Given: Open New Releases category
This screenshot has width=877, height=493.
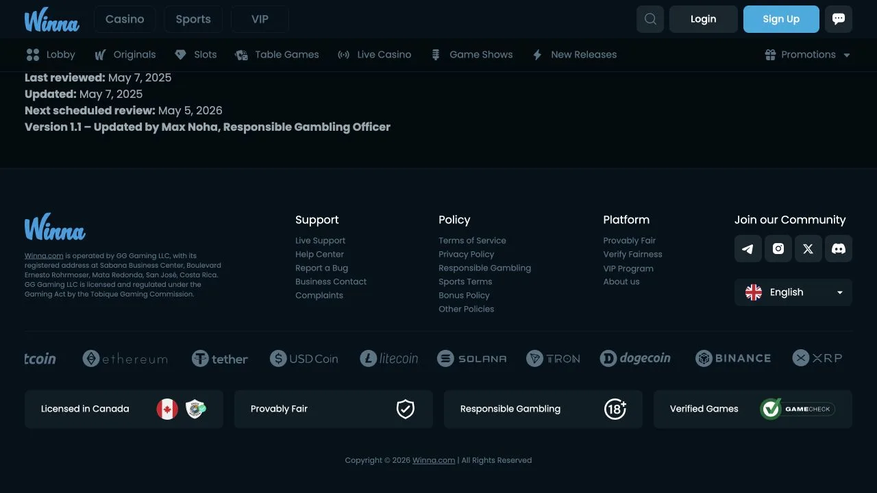Looking at the screenshot, I should pyautogui.click(x=574, y=55).
